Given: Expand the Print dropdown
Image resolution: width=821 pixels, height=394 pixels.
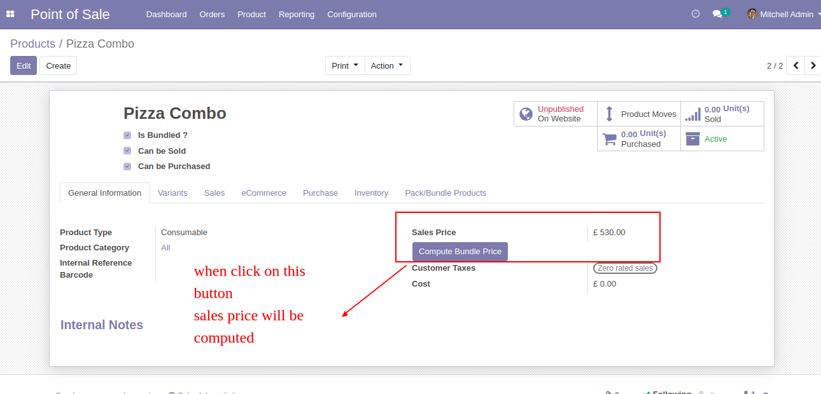Looking at the screenshot, I should (345, 65).
